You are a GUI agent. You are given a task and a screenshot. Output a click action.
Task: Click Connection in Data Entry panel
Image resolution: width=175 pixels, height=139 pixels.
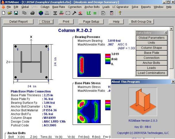tap(151, 58)
